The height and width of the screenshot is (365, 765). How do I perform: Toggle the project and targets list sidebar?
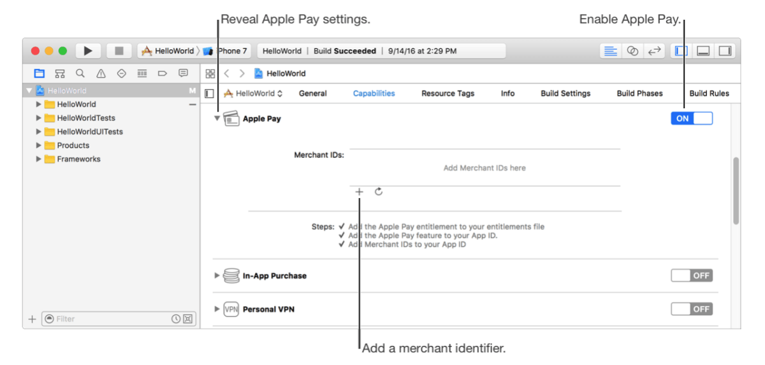point(209,94)
